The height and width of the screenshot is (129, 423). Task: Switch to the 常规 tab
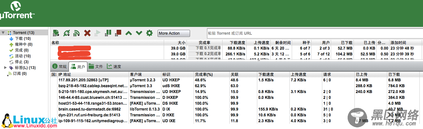[x=59, y=66]
